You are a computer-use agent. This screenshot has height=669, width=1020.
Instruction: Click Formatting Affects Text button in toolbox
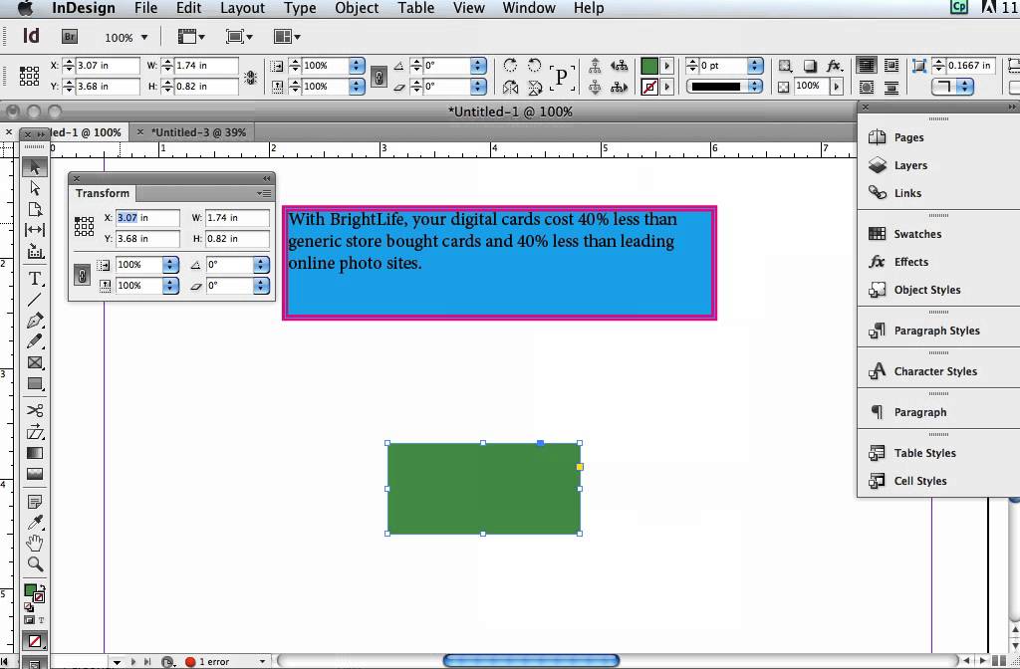(41, 620)
